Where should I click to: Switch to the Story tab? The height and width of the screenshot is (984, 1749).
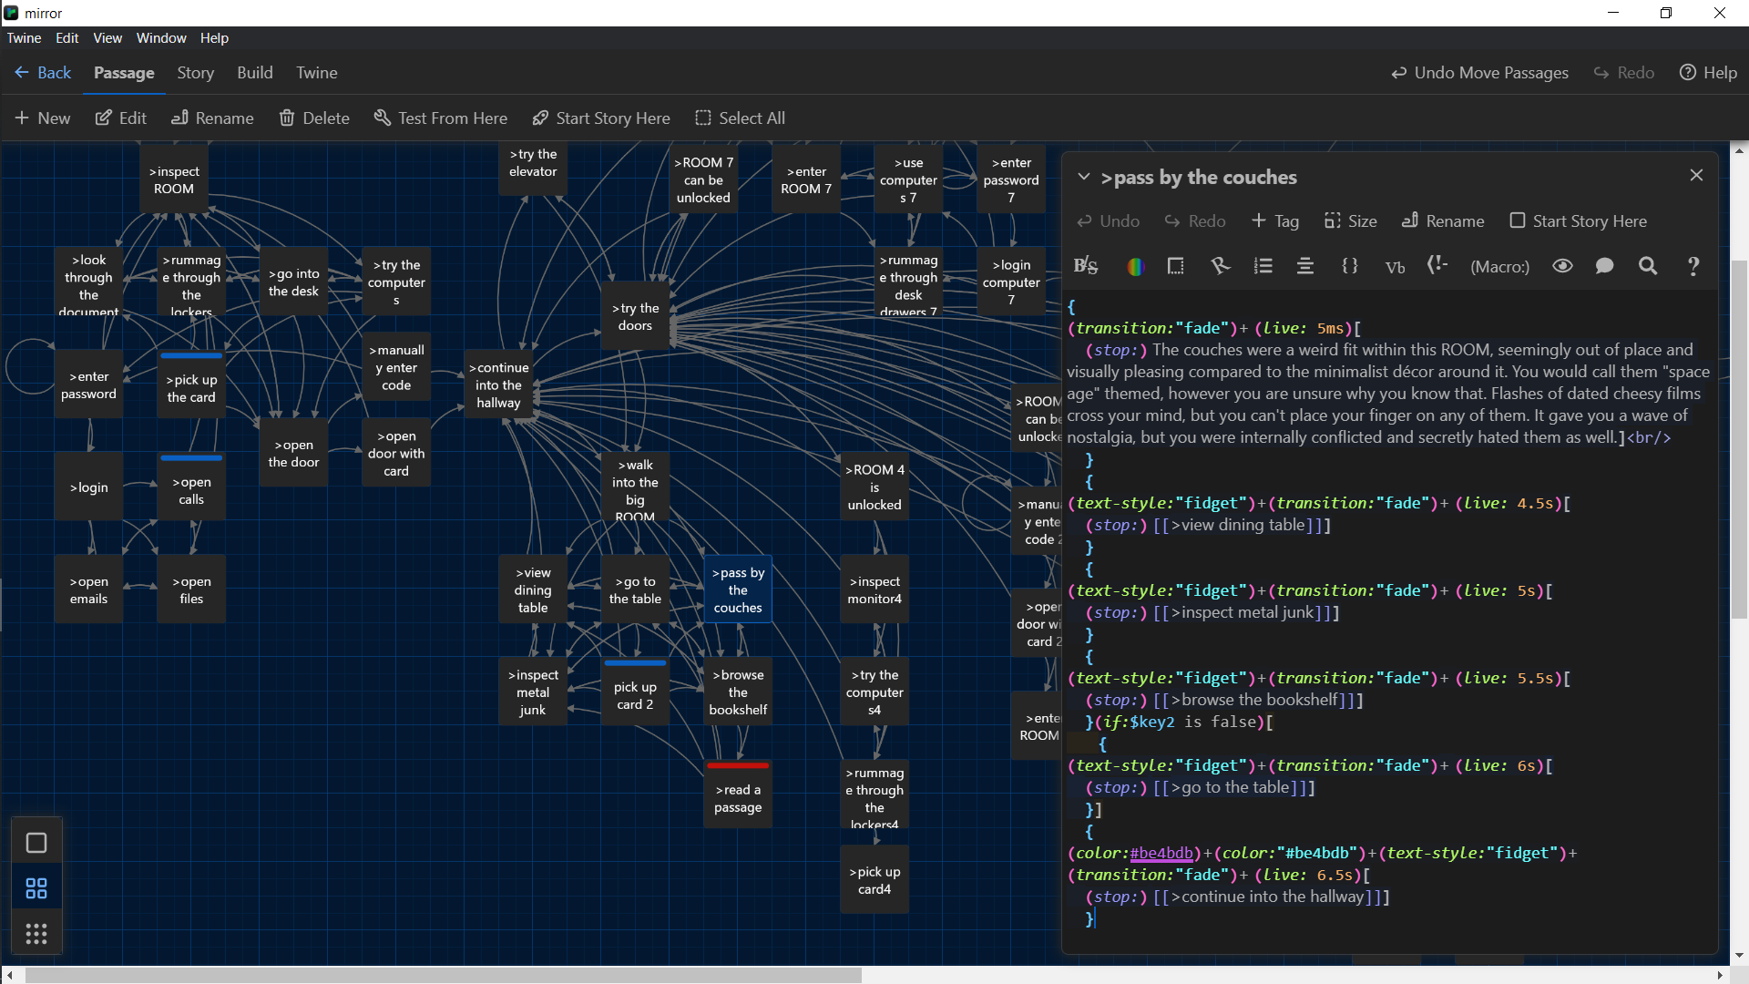(x=195, y=72)
